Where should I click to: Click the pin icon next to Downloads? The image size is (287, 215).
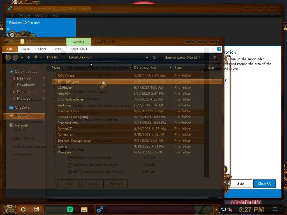pyautogui.click(x=44, y=85)
